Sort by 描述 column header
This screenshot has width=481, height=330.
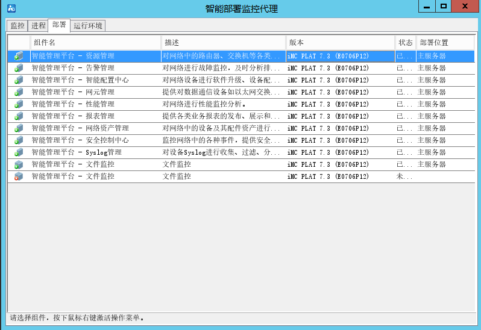[x=223, y=43]
